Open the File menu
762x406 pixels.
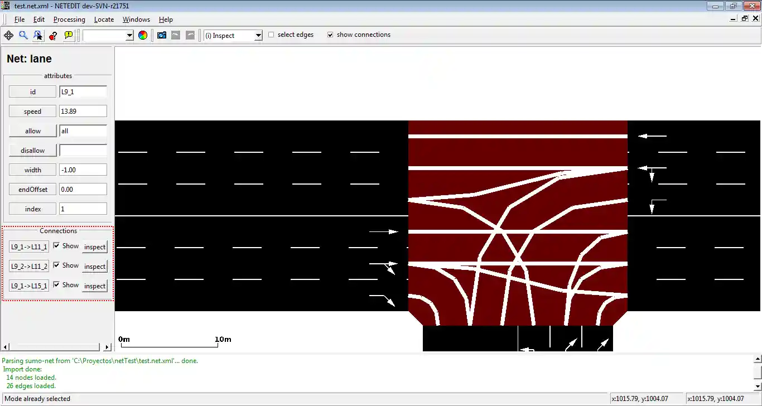[x=20, y=20]
